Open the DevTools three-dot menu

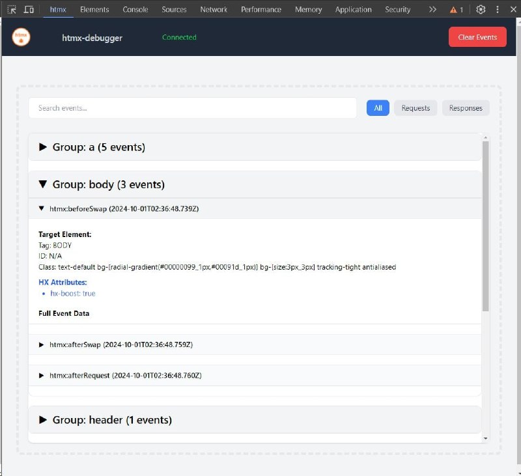point(498,9)
